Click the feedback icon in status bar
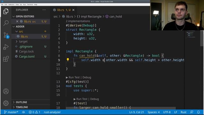 point(192,112)
